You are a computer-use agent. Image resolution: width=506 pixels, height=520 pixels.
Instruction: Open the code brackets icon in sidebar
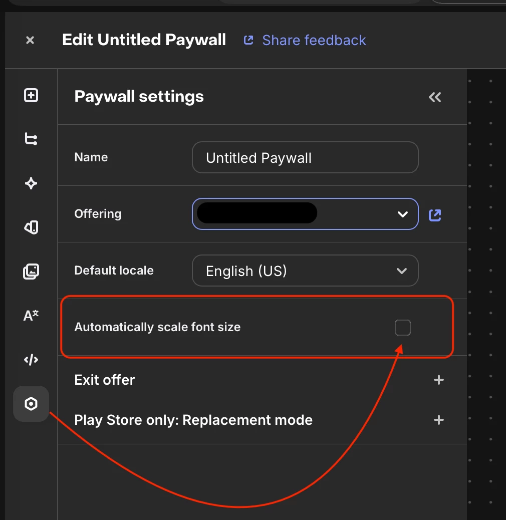click(31, 360)
